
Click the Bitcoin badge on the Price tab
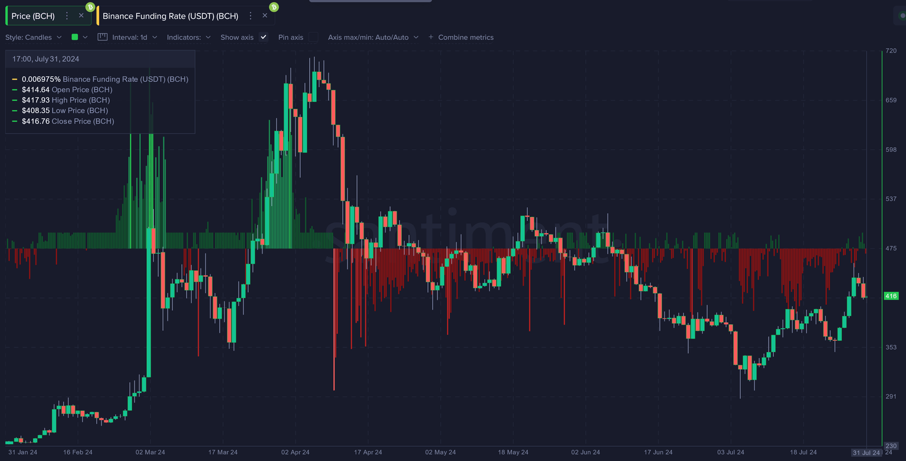point(90,7)
